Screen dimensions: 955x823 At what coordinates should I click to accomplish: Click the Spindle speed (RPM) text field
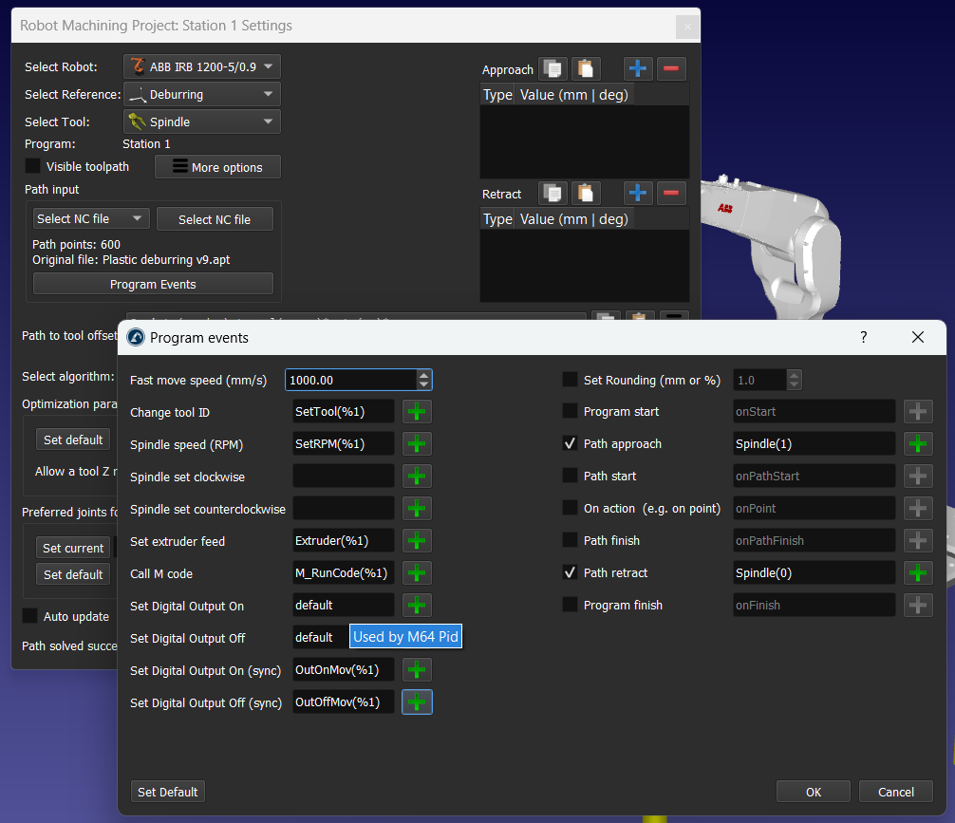coord(343,443)
